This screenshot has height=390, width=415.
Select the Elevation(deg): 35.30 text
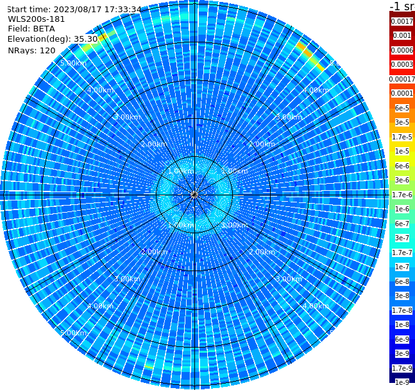click(x=53, y=39)
